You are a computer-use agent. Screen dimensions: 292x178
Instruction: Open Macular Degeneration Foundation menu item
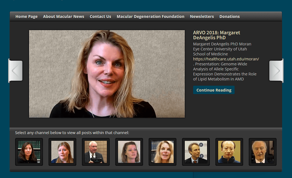(150, 16)
